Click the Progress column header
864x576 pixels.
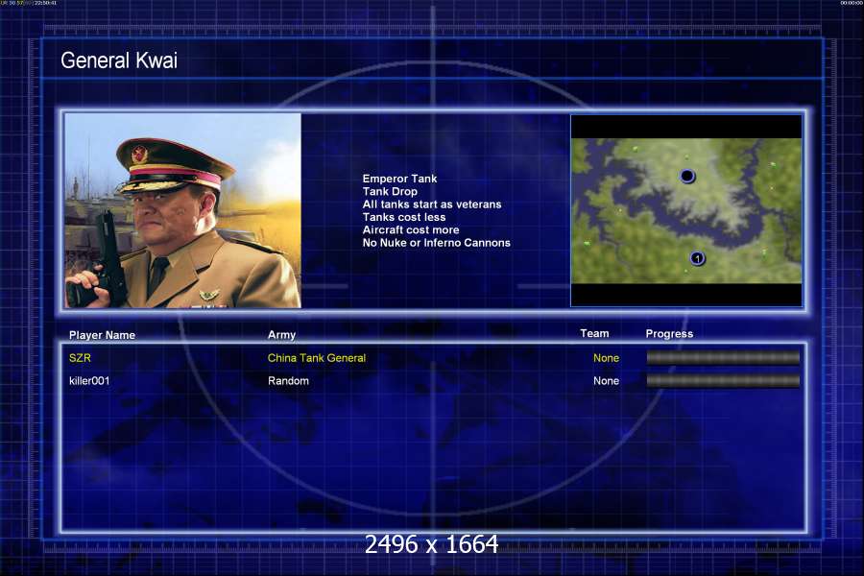669,333
